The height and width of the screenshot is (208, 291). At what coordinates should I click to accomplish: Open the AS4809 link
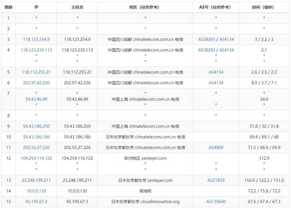(x=216, y=148)
